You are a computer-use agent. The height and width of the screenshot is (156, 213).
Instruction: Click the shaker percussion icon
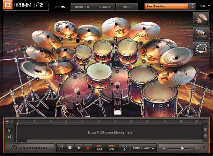201,34
